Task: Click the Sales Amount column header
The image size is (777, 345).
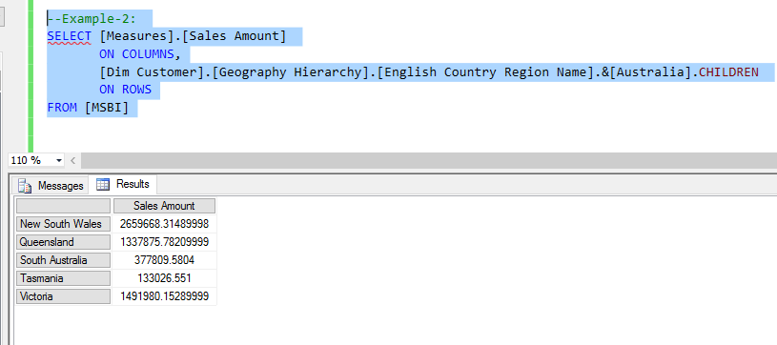Action: click(164, 206)
